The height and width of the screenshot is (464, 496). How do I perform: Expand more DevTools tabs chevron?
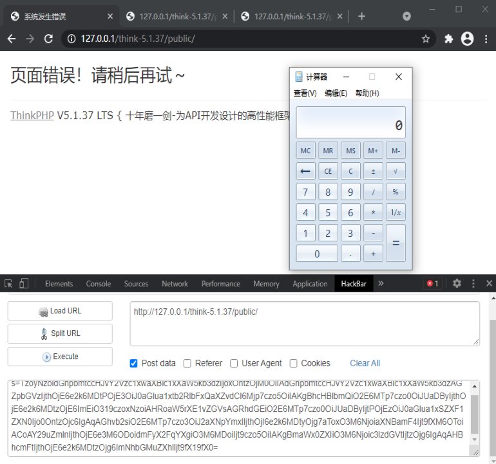(381, 284)
